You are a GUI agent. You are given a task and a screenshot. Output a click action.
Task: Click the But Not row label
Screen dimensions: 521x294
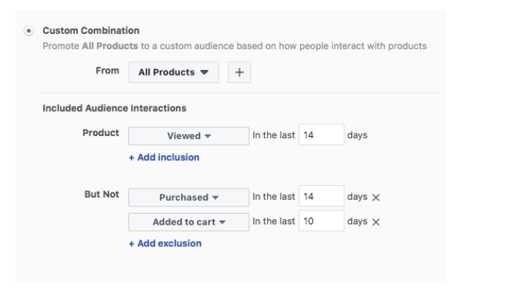(x=102, y=196)
